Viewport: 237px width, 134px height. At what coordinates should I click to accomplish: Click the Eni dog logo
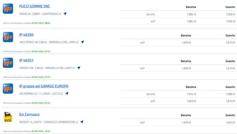[8, 117]
